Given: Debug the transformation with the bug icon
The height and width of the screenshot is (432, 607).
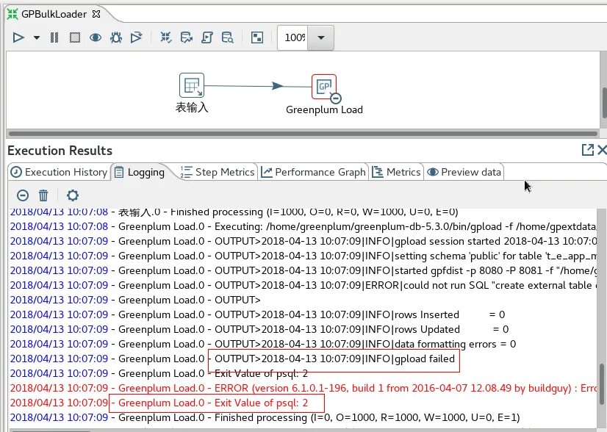Looking at the screenshot, I should [116, 37].
